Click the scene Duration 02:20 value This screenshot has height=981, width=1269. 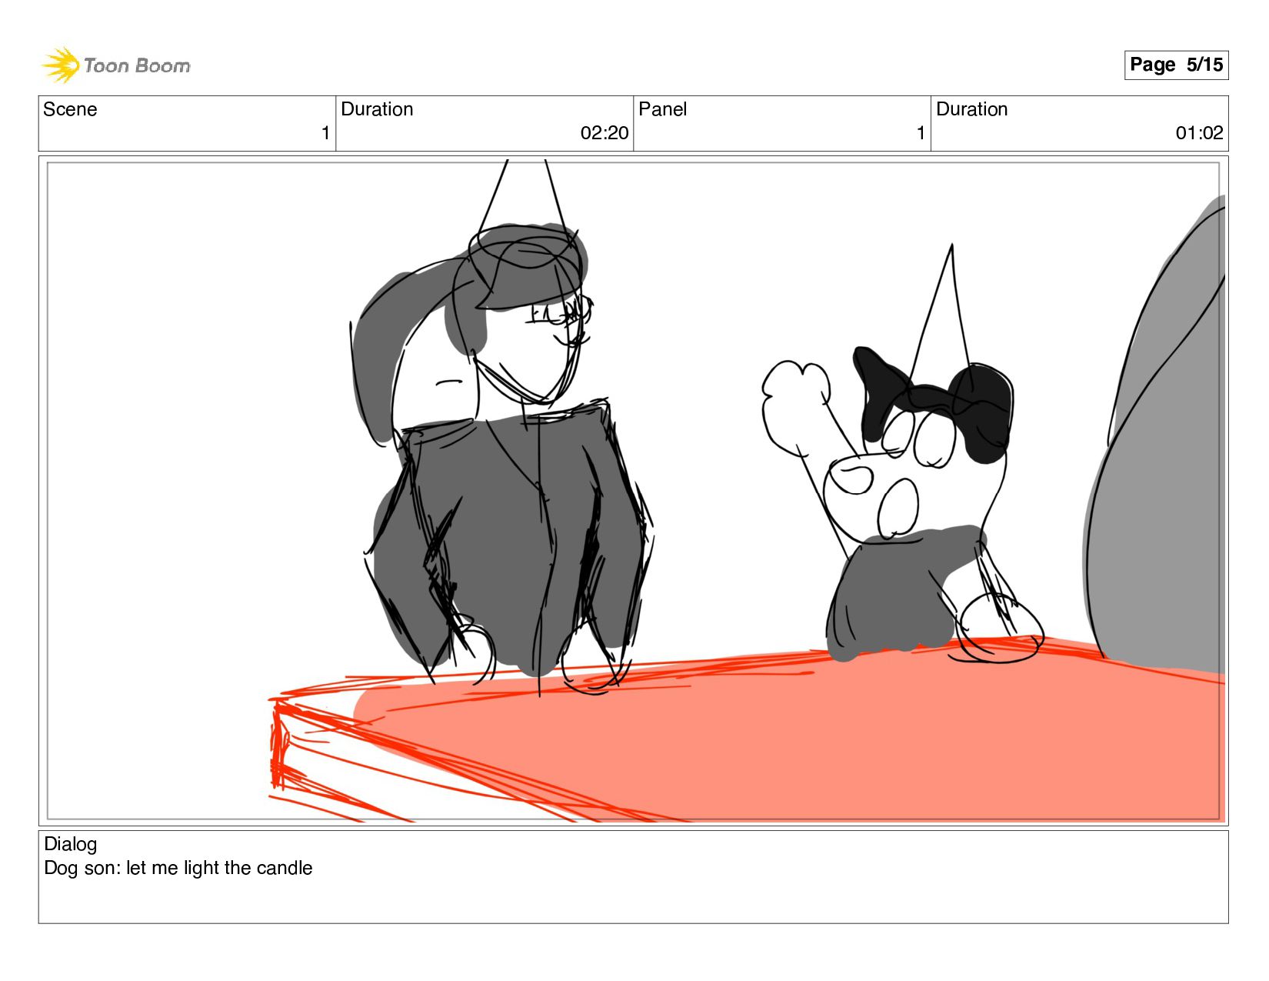coord(605,133)
